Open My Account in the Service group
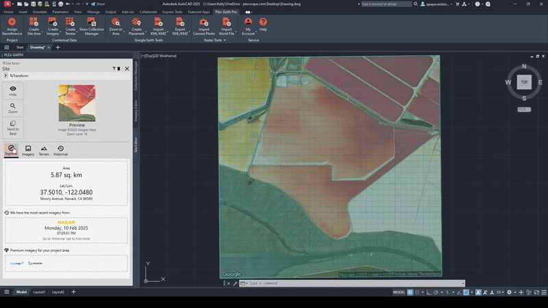The image size is (548, 308). [x=248, y=27]
